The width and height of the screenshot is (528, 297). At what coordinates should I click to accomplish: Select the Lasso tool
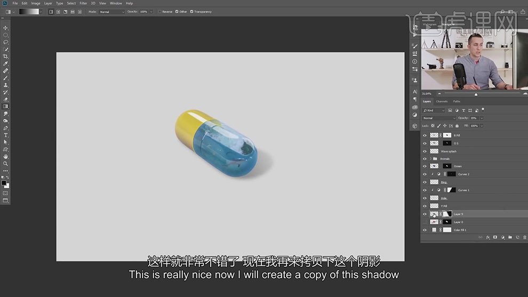(5, 42)
